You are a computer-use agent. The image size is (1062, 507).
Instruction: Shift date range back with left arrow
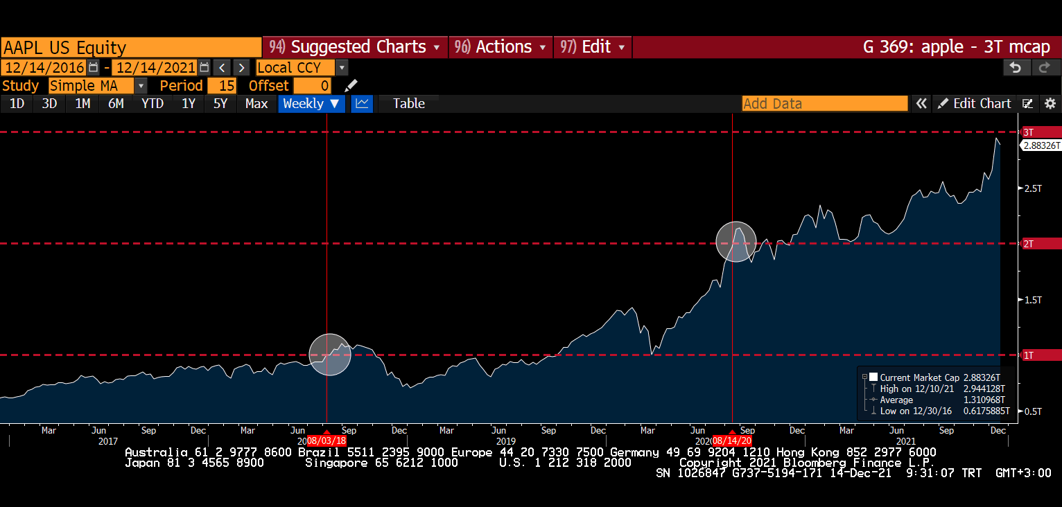222,67
